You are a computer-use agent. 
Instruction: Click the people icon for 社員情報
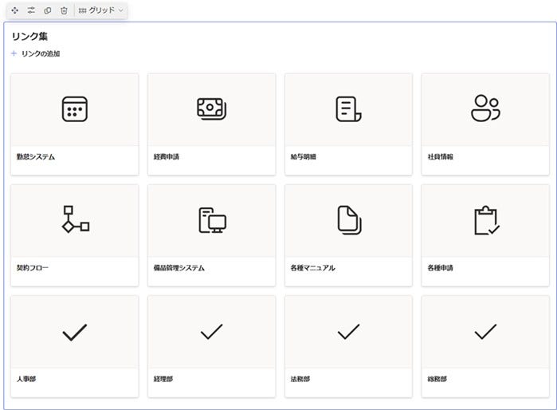485,108
